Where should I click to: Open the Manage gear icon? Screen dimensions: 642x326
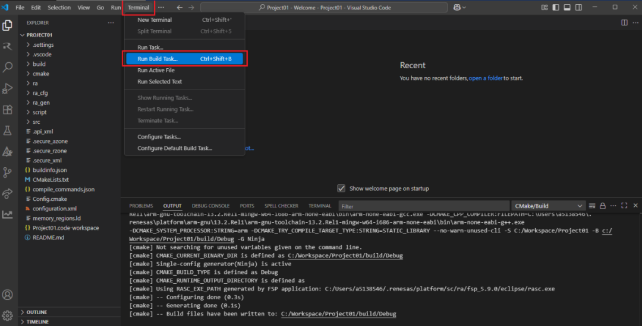(8, 315)
